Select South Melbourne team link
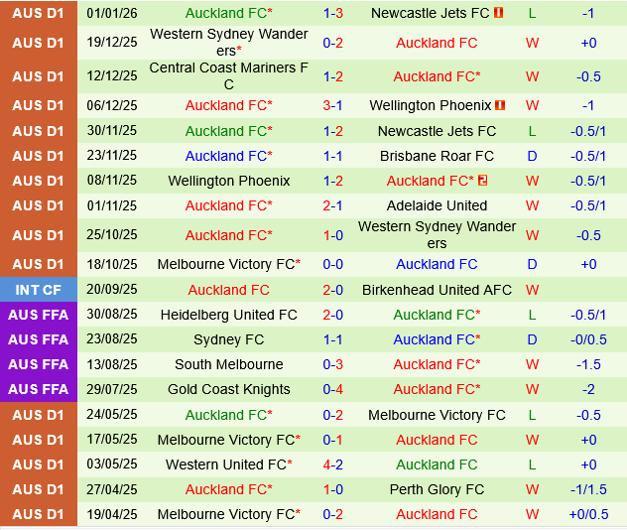The height and width of the screenshot is (530, 627). point(229,364)
